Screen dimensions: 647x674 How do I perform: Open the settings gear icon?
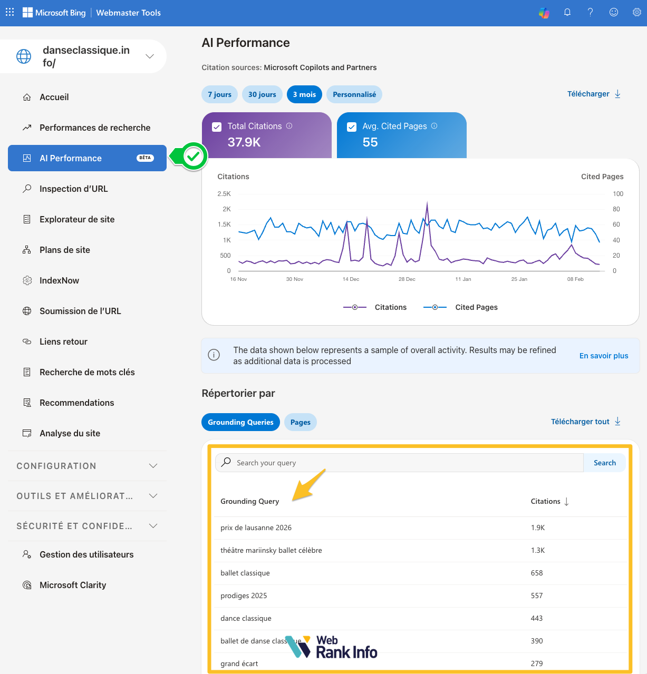point(636,12)
